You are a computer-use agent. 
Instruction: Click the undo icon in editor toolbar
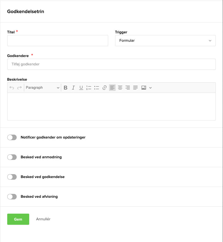12,88
